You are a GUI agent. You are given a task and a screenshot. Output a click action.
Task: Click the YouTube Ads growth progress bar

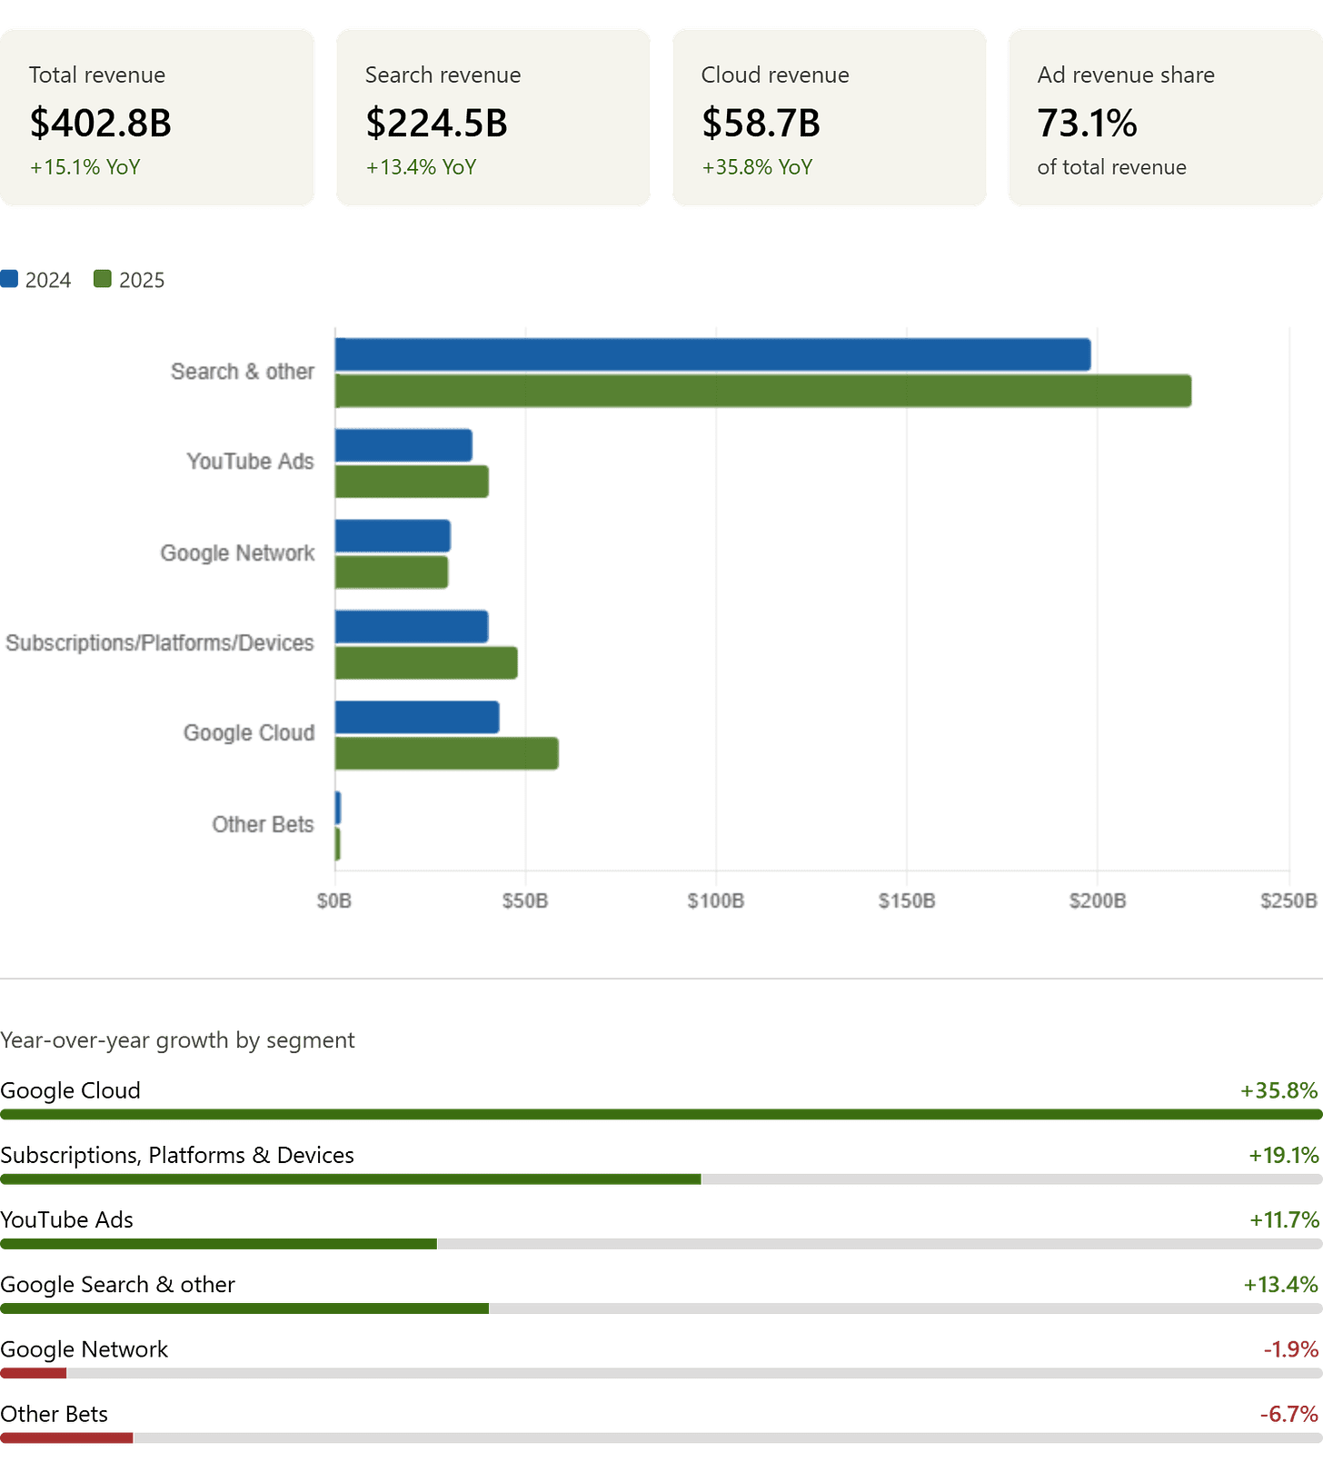[661, 1244]
